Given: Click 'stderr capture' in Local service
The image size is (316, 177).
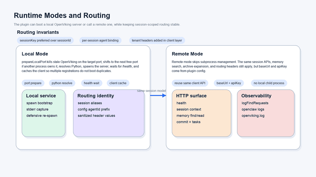Looking at the screenshot, I should point(37,109).
